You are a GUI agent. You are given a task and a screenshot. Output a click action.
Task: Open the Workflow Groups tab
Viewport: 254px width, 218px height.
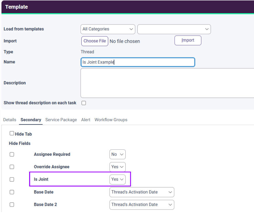pyautogui.click(x=111, y=120)
